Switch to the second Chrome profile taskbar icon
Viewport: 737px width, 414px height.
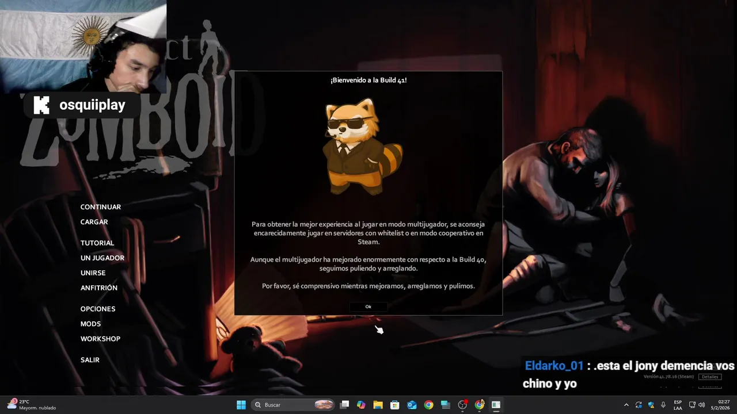click(479, 405)
